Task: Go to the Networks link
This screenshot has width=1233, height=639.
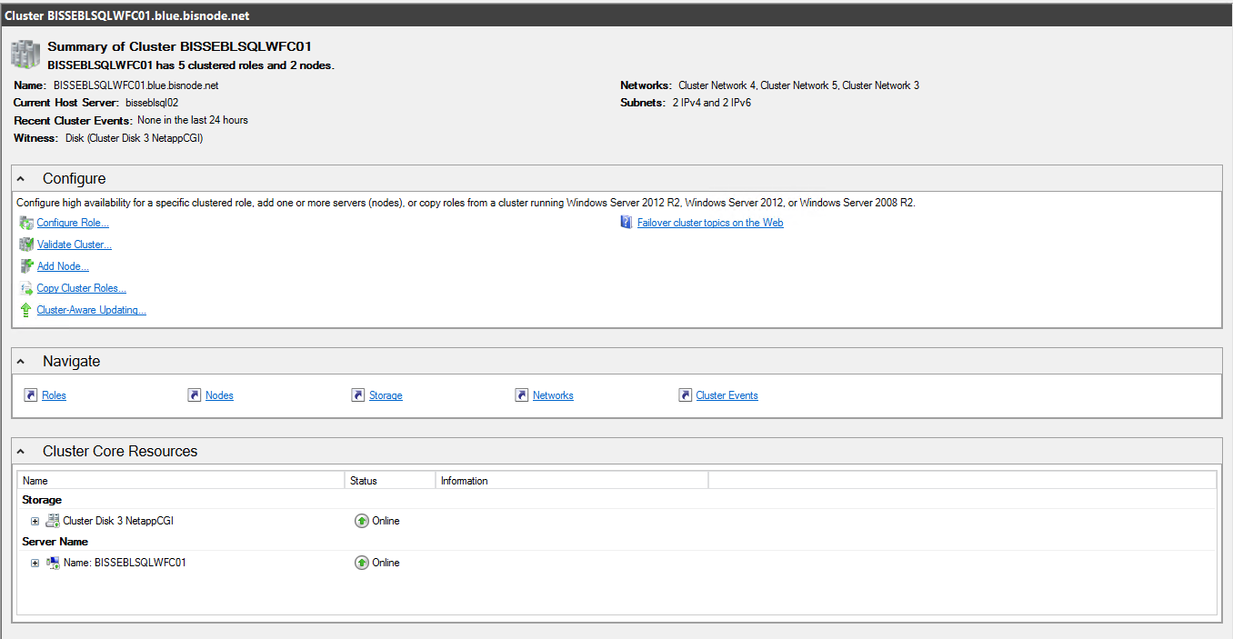Action: [x=553, y=395]
